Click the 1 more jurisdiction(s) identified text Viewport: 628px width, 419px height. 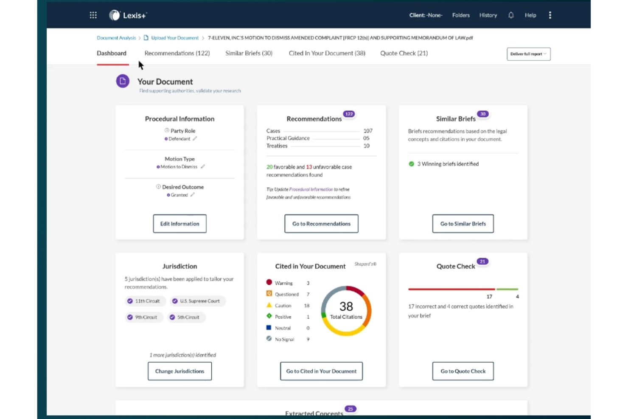182,355
